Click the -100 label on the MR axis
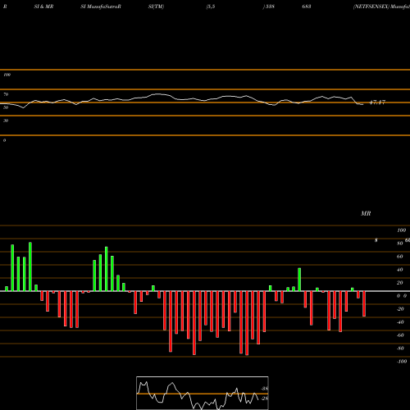 pos(402,362)
